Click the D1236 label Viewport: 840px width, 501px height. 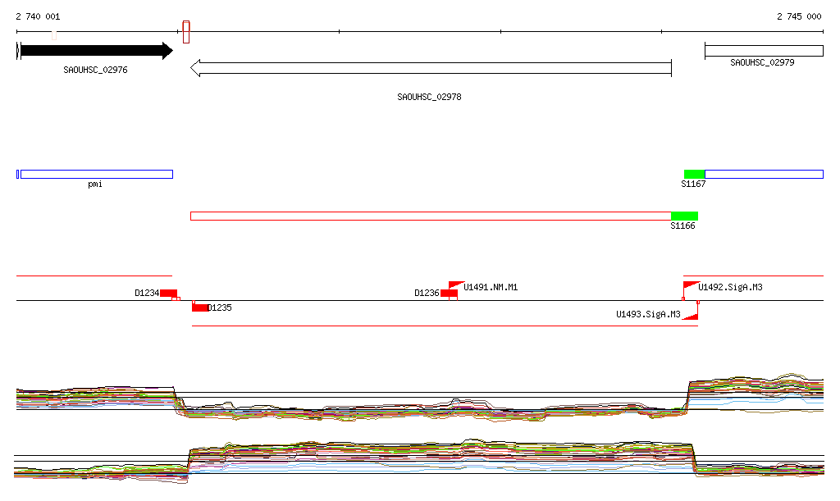tap(427, 293)
